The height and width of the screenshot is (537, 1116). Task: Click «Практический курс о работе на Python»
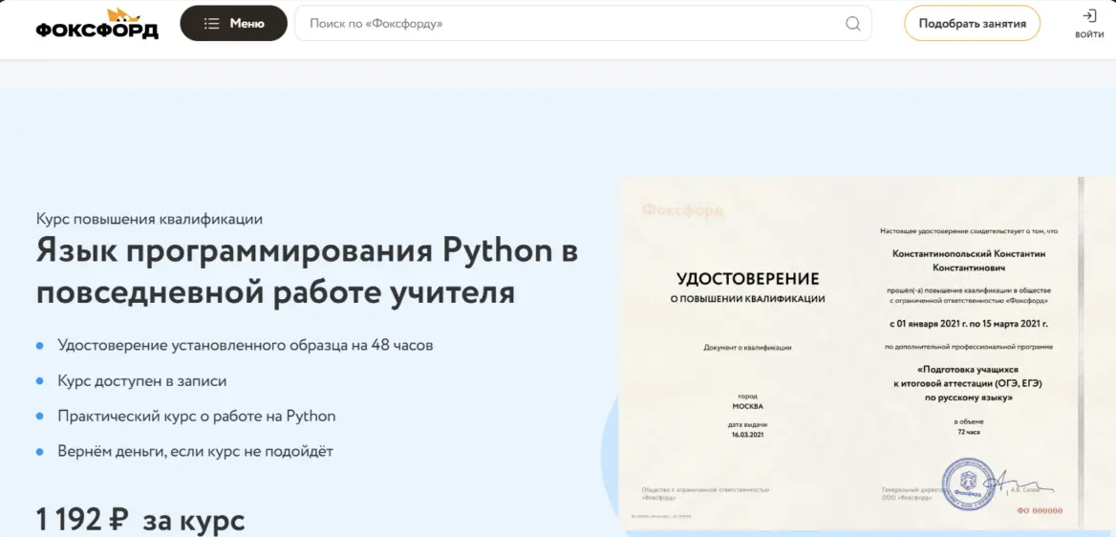point(197,416)
